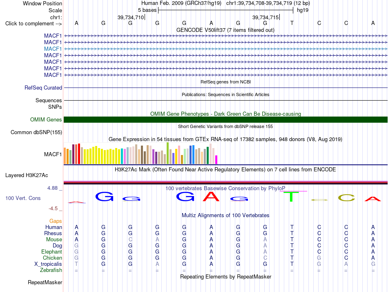Select the X_tropicalis species row label
The image size is (388, 292).
tap(48, 264)
